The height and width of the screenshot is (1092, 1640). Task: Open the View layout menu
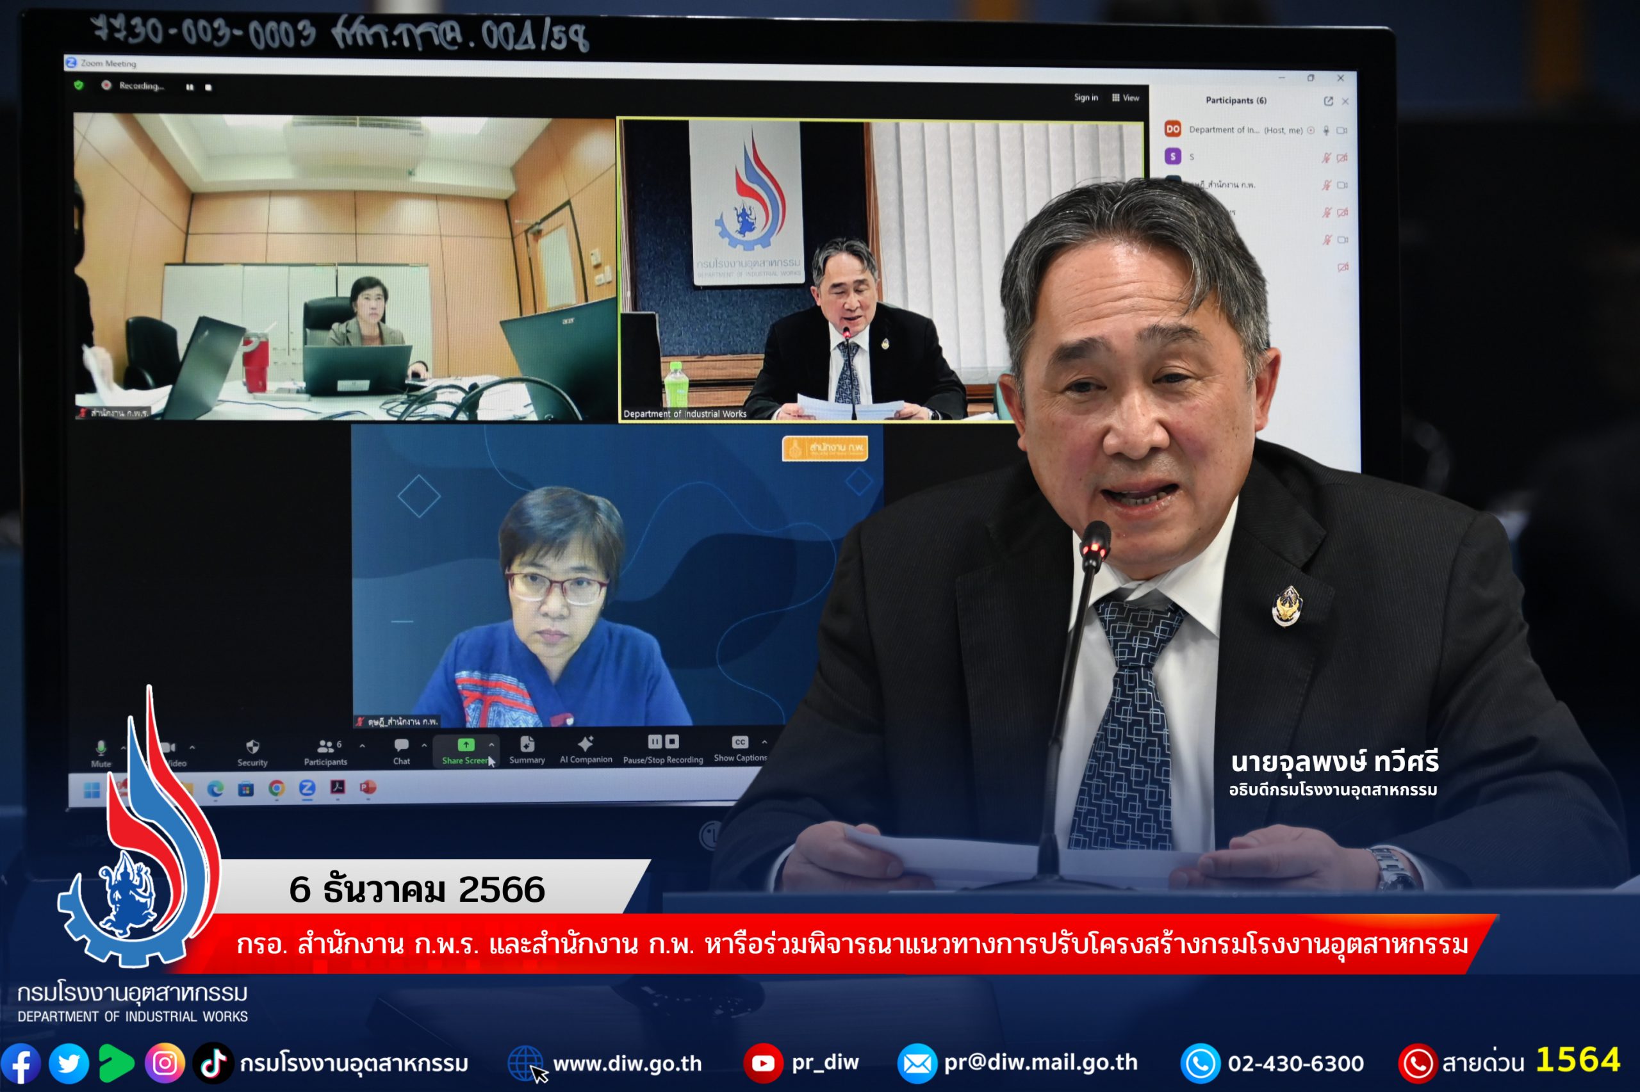(1125, 98)
